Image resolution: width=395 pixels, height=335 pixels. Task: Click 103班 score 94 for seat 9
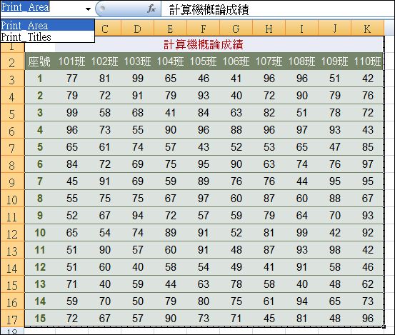[138, 216]
